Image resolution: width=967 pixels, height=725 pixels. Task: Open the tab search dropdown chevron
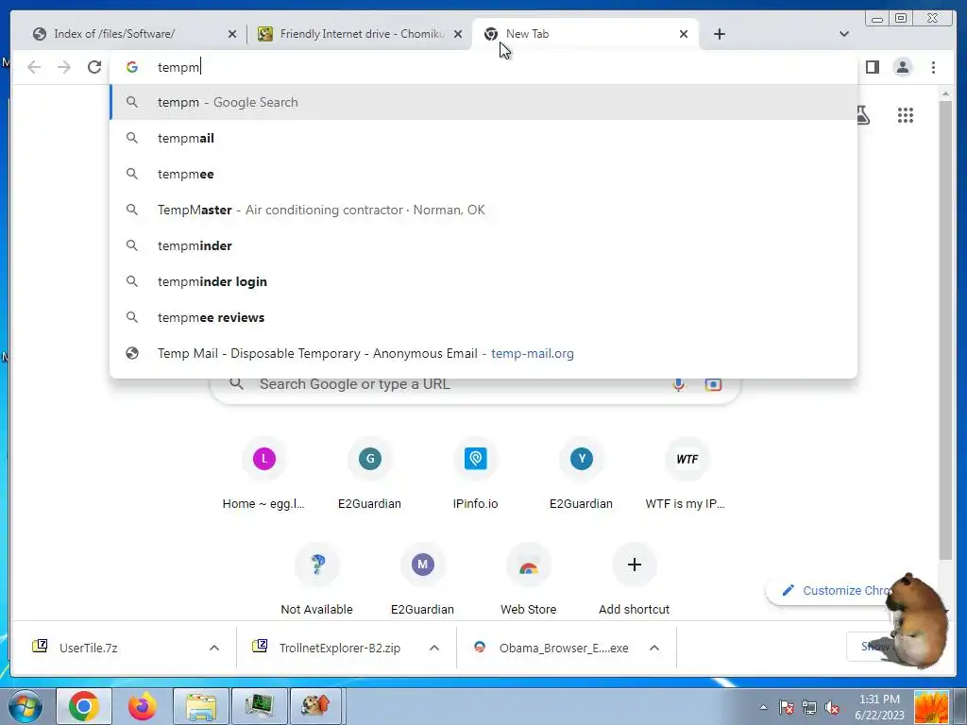coord(844,34)
